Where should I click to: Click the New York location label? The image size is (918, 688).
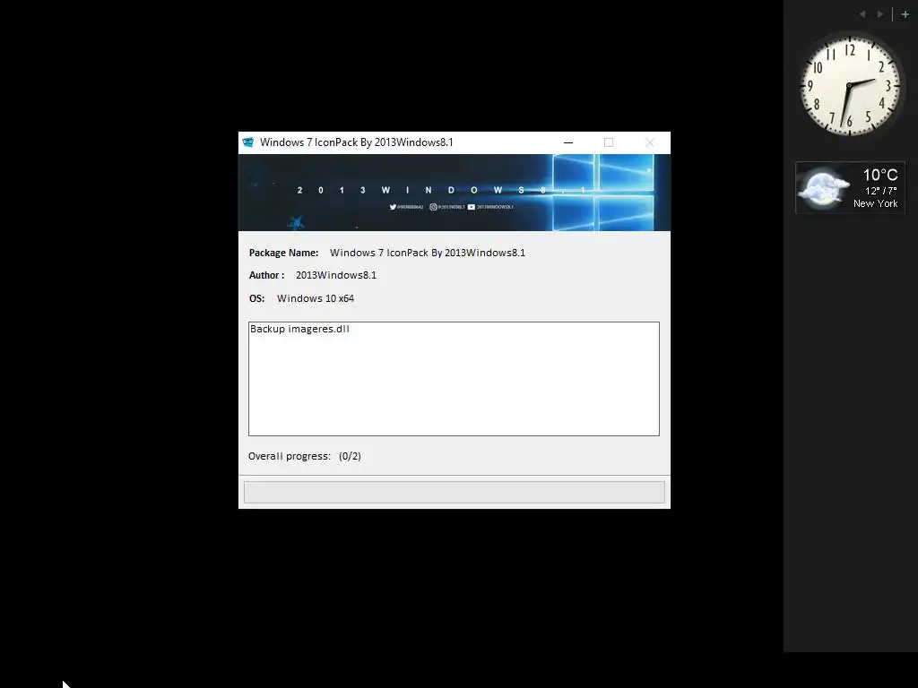(875, 203)
